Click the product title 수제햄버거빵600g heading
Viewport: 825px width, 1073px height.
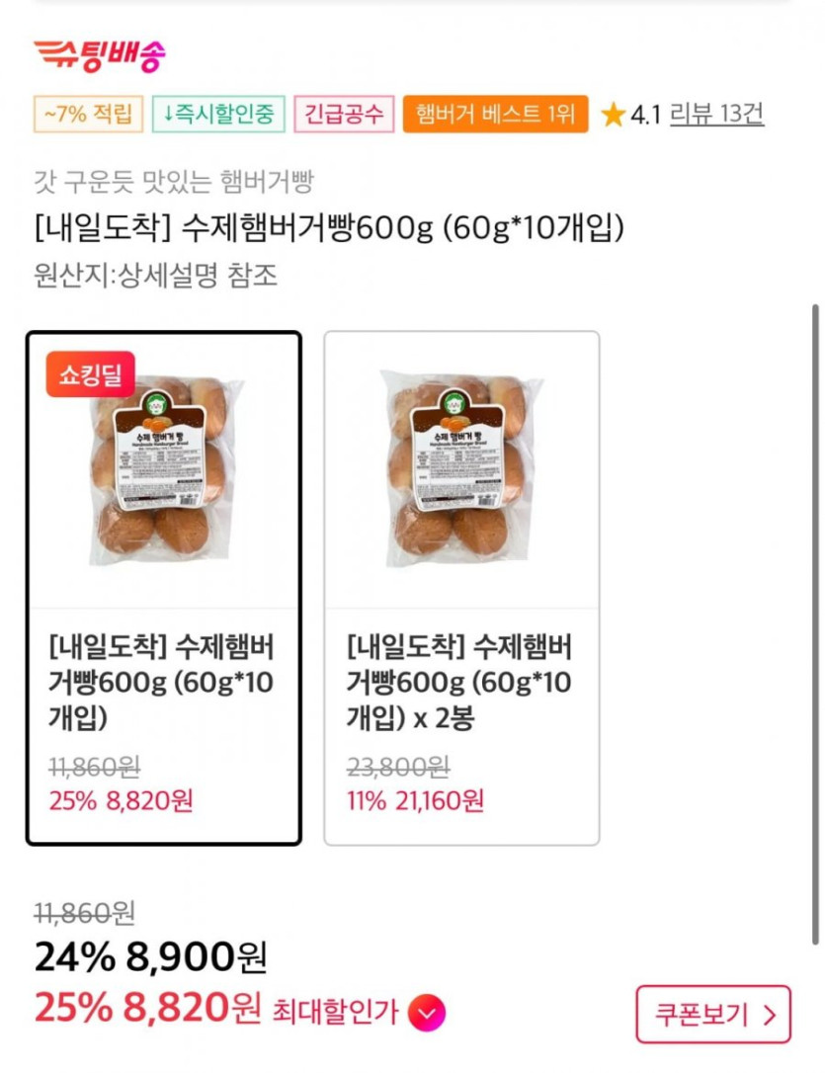[329, 229]
